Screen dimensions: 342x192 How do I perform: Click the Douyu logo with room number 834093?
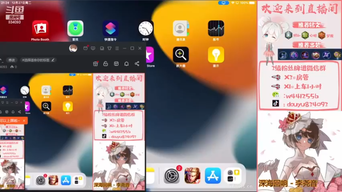click(15, 15)
